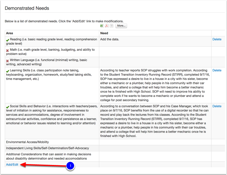Click the Reading area description text
Image resolution: width=227 pixels, height=175 pixels.
click(x=52, y=41)
